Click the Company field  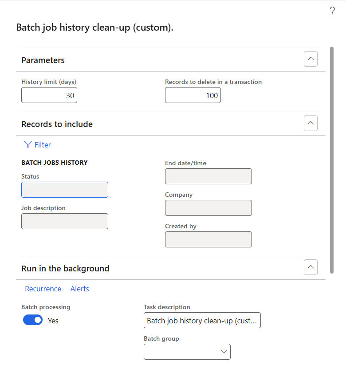pos(208,208)
